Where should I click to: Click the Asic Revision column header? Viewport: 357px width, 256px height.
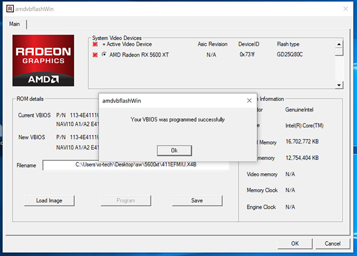click(212, 44)
